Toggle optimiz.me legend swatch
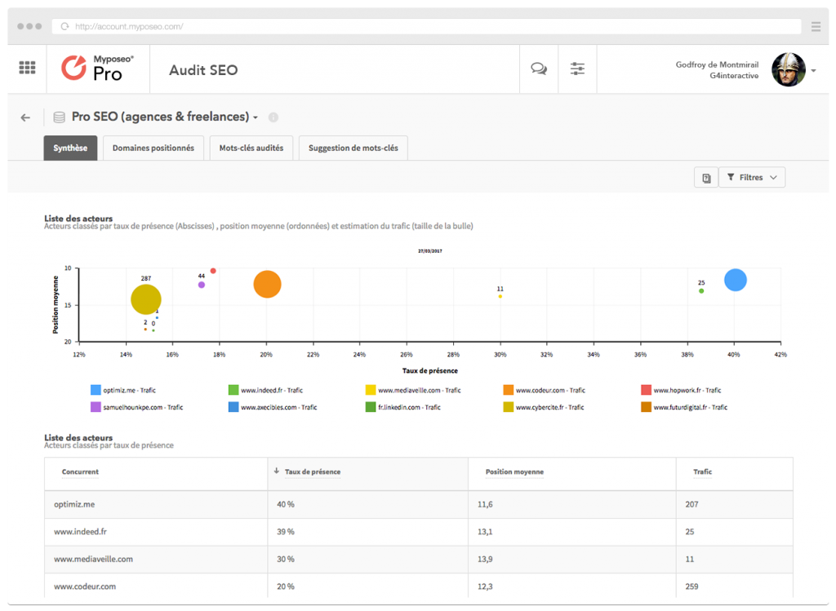 (96, 390)
